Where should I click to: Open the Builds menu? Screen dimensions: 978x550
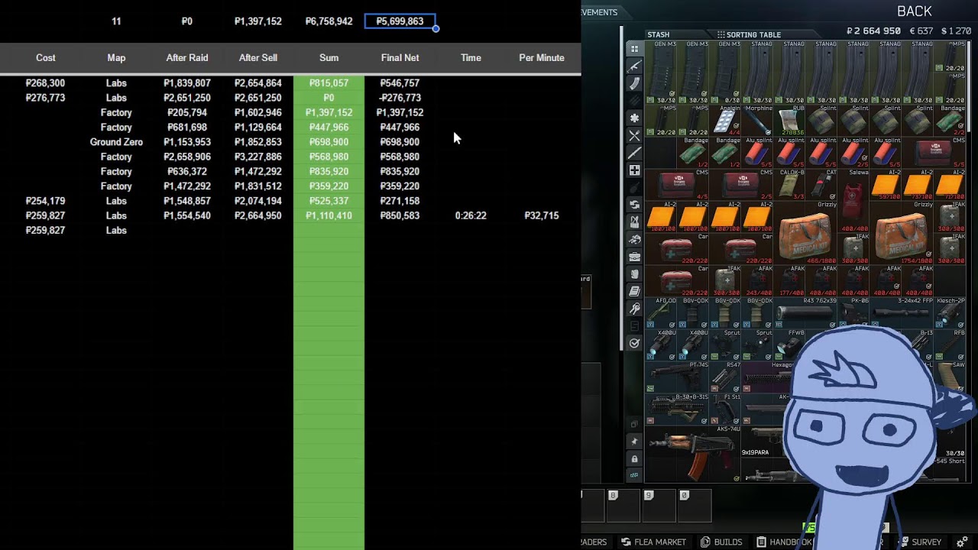coord(721,542)
